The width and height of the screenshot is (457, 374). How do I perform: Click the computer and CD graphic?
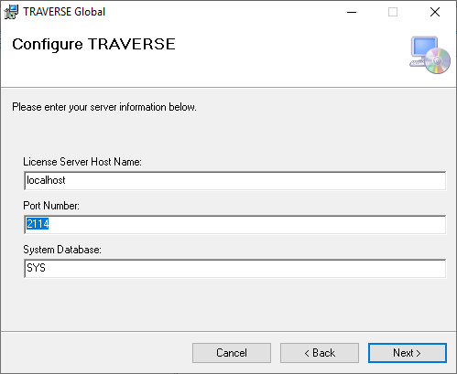tap(430, 55)
